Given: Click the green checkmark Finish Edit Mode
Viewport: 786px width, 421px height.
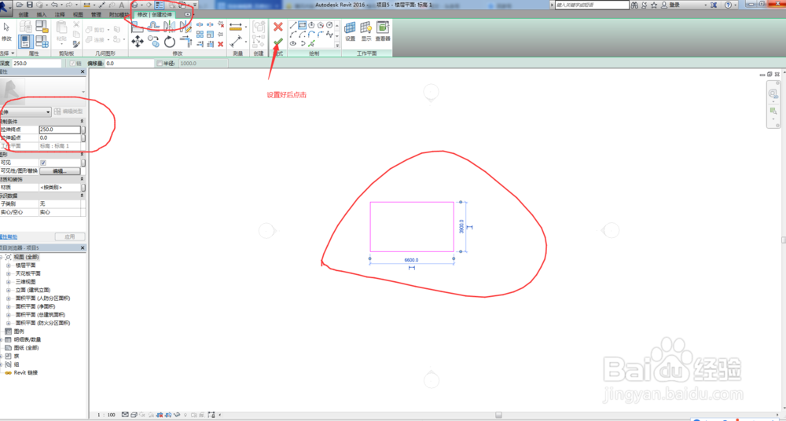Looking at the screenshot, I should tap(278, 42).
